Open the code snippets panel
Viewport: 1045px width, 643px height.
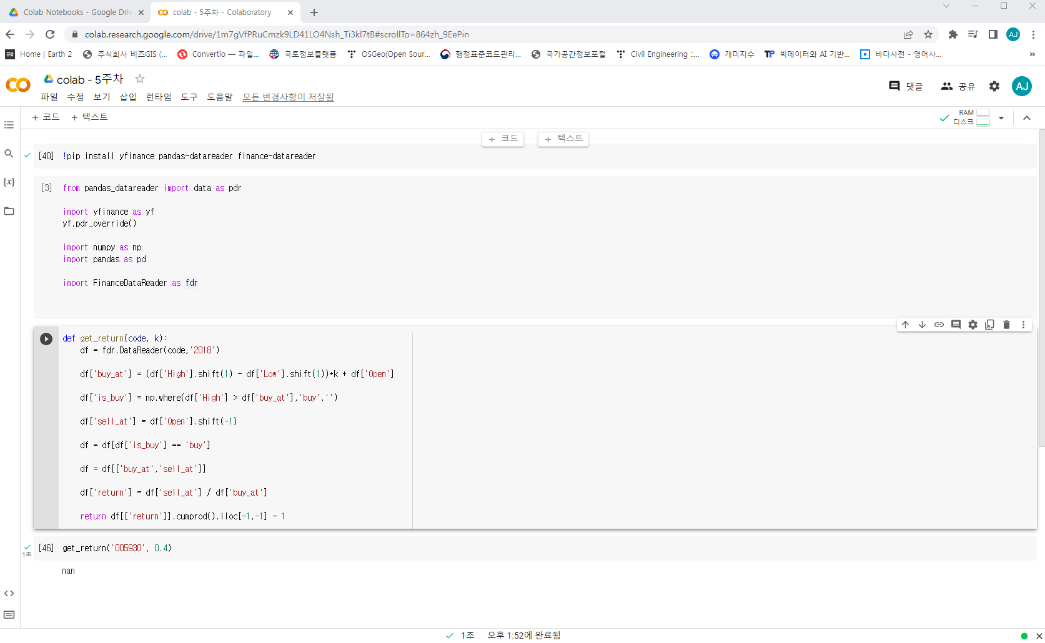pos(9,594)
